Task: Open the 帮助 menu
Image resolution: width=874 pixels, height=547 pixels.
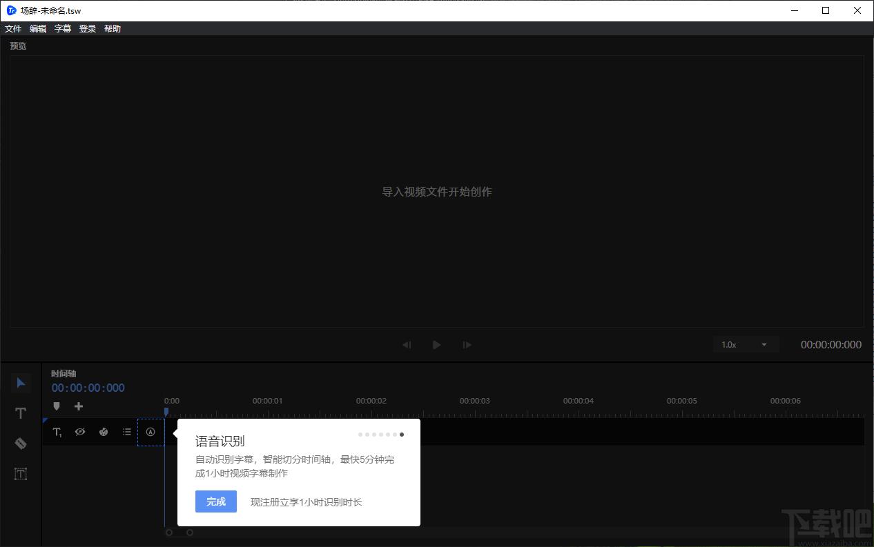Action: [113, 29]
